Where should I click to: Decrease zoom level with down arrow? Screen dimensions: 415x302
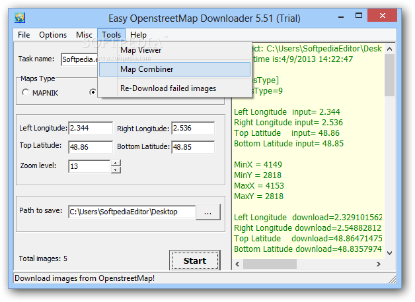[116, 169]
